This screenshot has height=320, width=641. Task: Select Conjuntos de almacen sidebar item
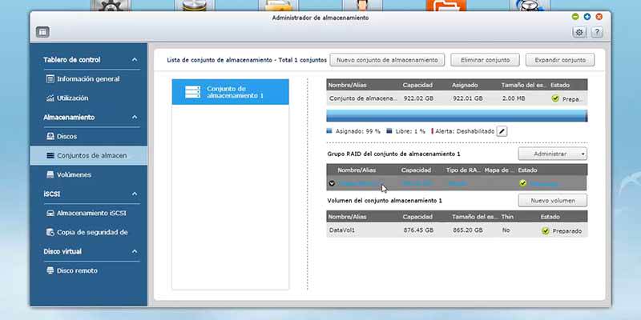click(89, 155)
